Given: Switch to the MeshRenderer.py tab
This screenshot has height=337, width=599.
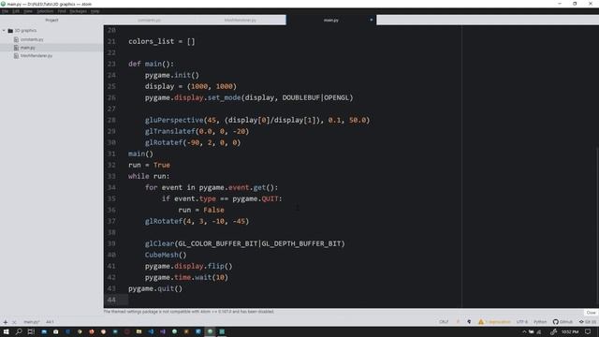Looking at the screenshot, I should [x=241, y=20].
